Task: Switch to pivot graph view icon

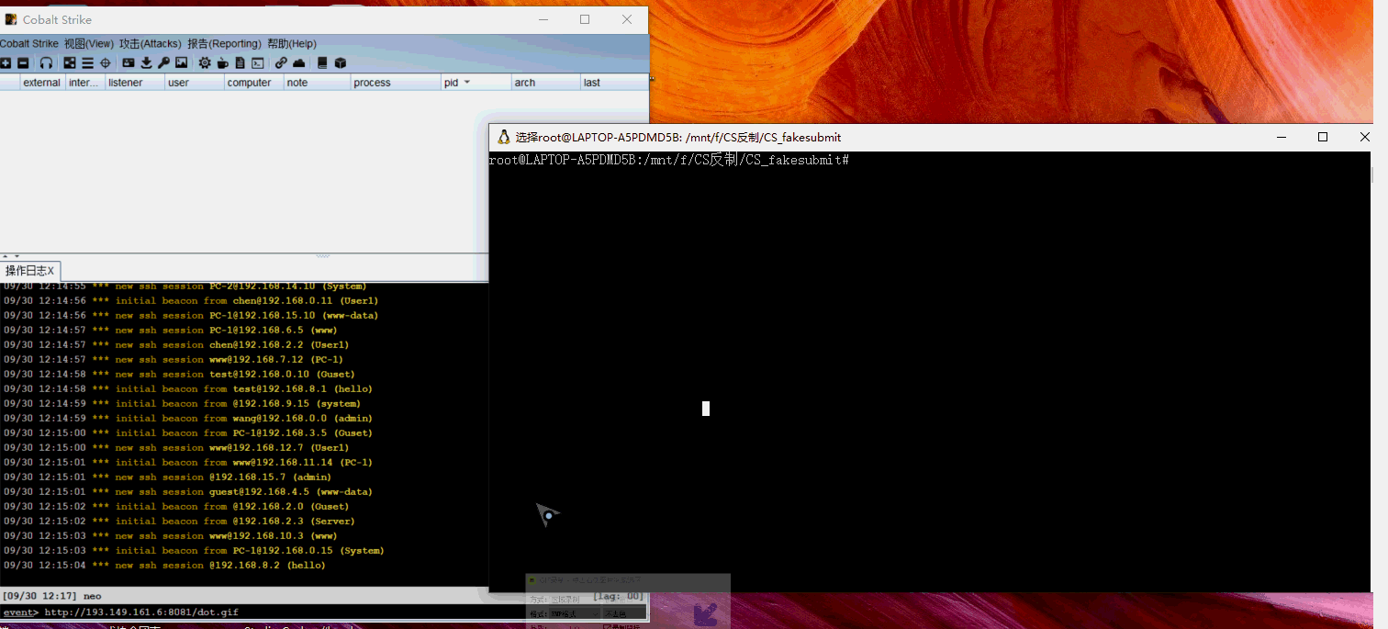Action: click(70, 63)
